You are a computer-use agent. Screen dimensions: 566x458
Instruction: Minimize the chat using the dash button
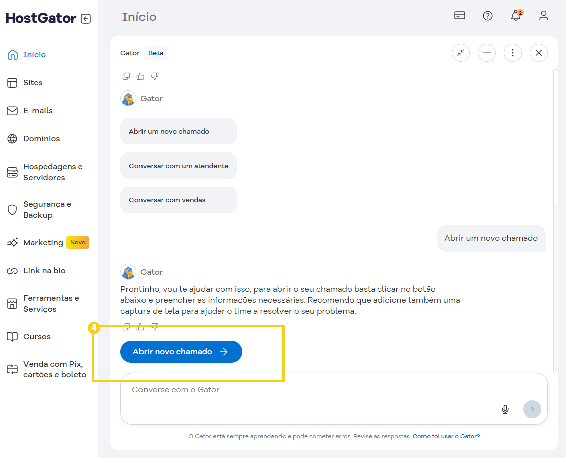486,52
